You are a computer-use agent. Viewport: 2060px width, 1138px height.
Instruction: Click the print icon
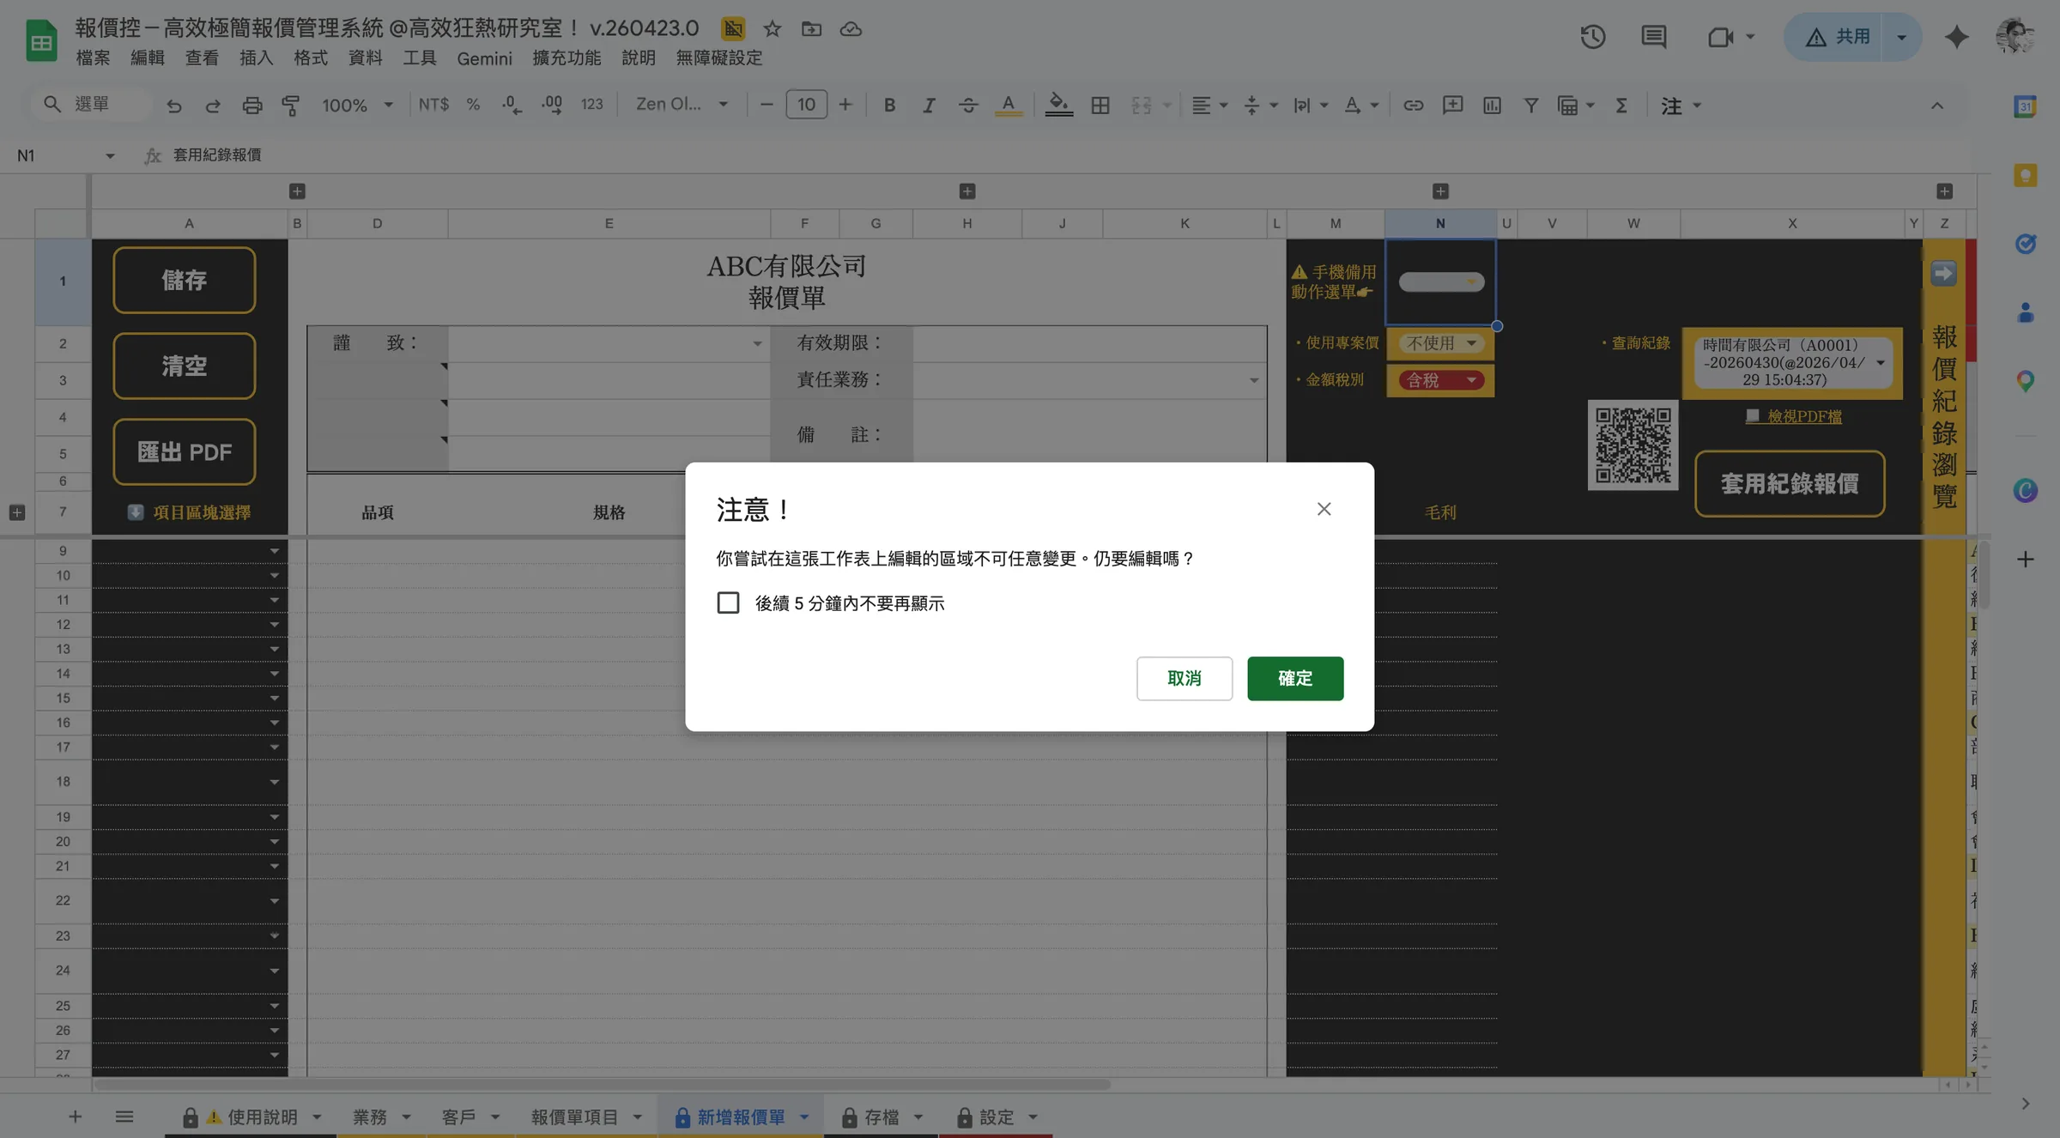[x=251, y=105]
